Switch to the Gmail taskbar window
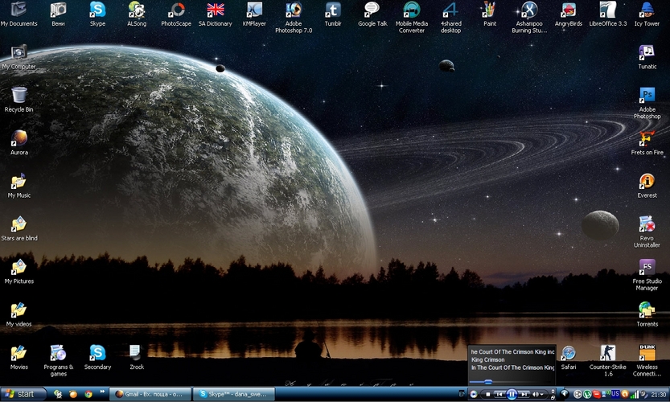Viewport: 670px width, 402px height. [x=150, y=394]
